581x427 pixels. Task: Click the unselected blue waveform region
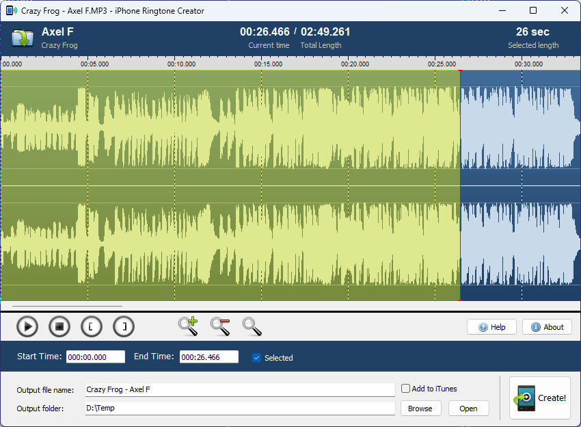pyautogui.click(x=520, y=185)
